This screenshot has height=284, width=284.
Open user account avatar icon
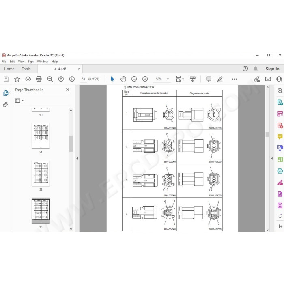(279, 79)
